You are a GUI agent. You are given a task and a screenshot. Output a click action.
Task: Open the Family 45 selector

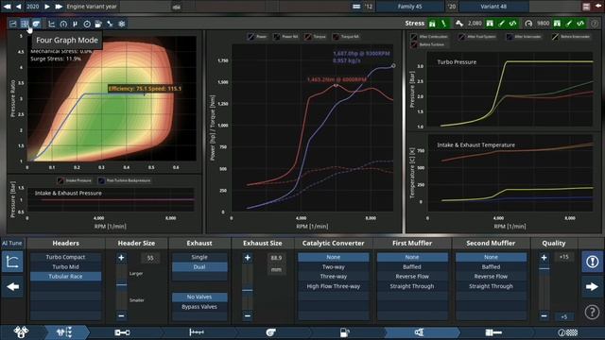tap(409, 7)
